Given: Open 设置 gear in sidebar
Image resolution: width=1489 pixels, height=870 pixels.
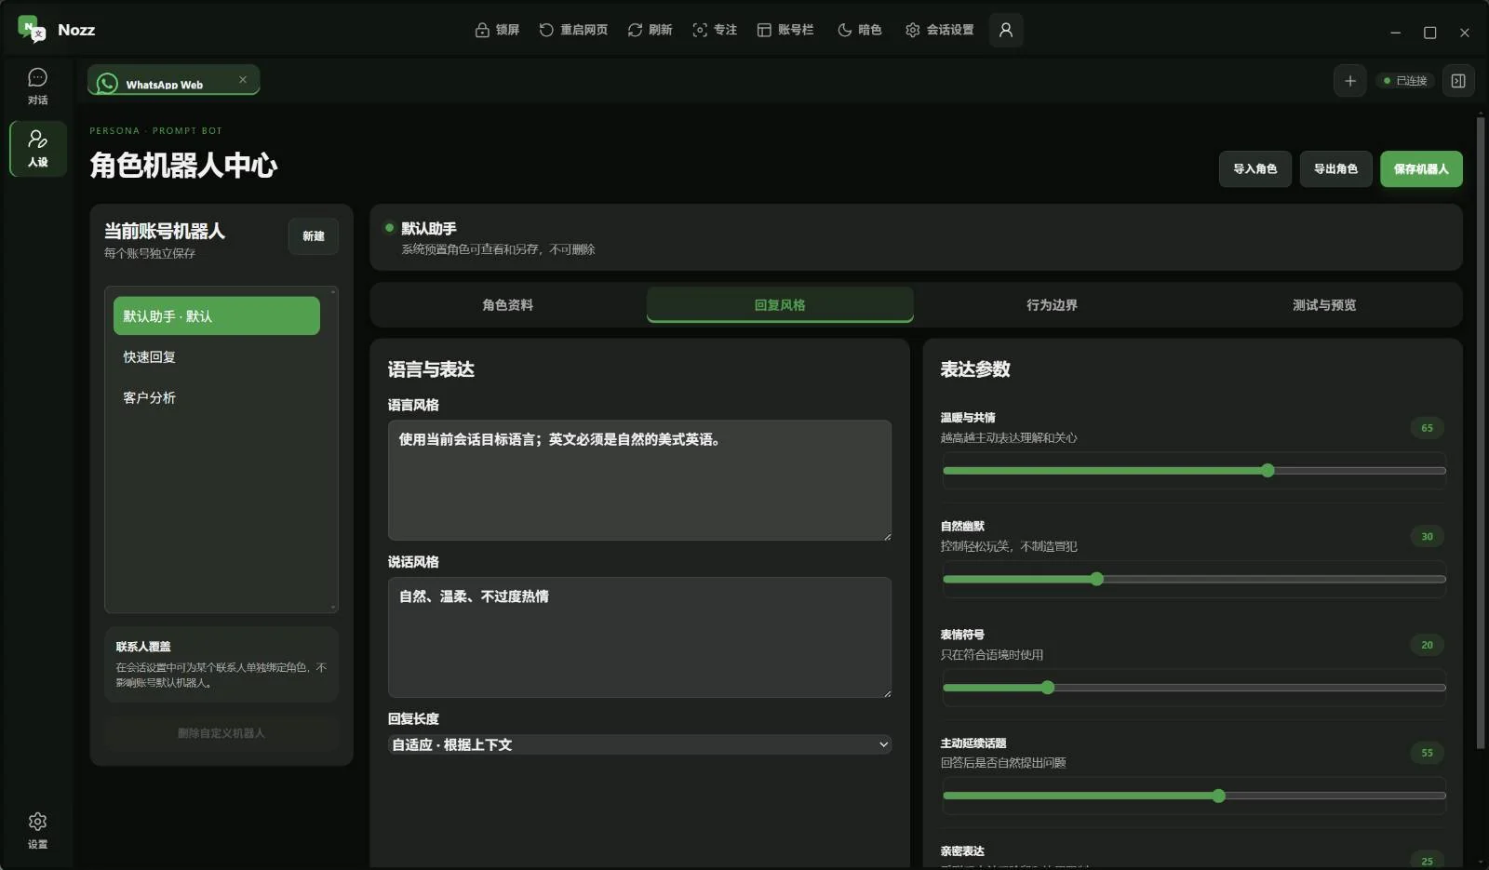Looking at the screenshot, I should (x=37, y=830).
